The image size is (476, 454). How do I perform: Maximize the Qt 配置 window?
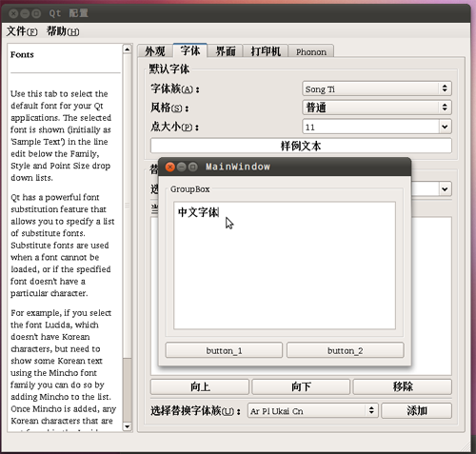36,13
